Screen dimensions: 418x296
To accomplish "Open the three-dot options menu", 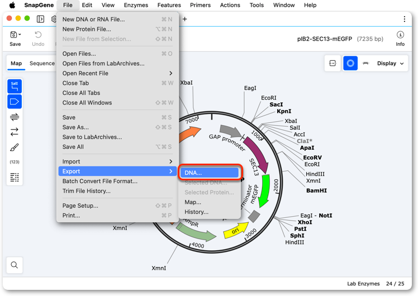I will [x=405, y=19].
